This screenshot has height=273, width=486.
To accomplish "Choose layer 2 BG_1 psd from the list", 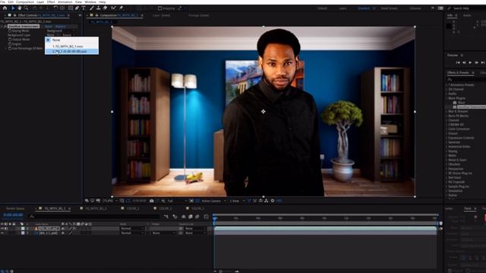I will 71,52.
